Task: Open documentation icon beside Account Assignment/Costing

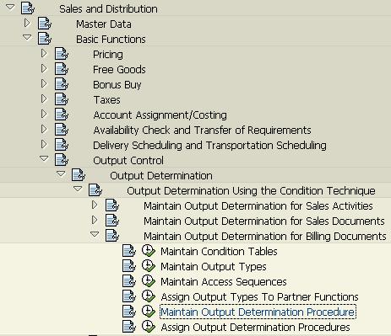Action: [62, 115]
